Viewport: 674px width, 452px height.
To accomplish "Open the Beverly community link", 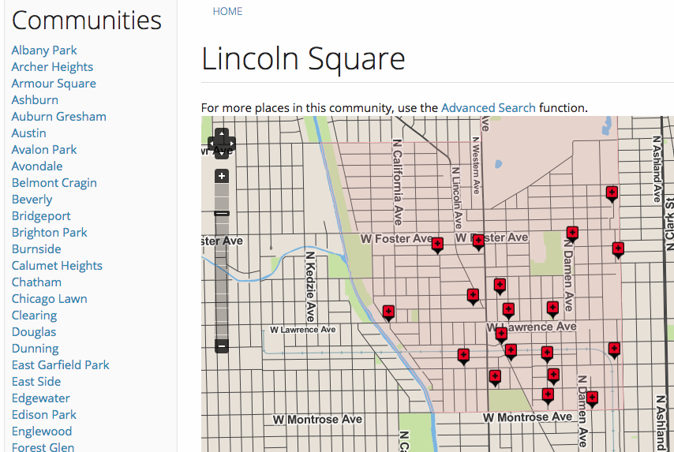I will point(32,200).
